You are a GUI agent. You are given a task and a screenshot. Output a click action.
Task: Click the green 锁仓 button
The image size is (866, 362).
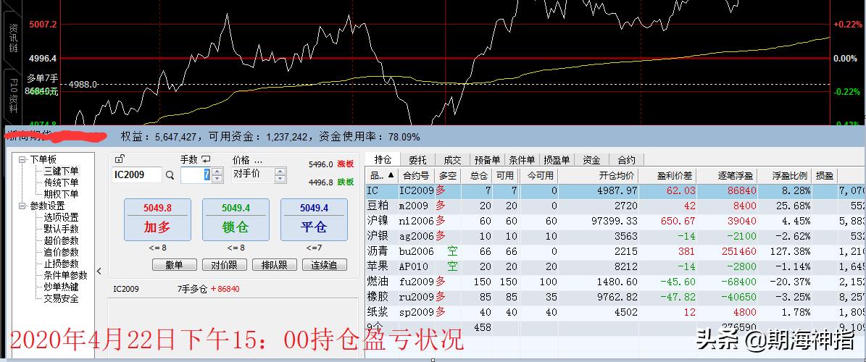(236, 219)
